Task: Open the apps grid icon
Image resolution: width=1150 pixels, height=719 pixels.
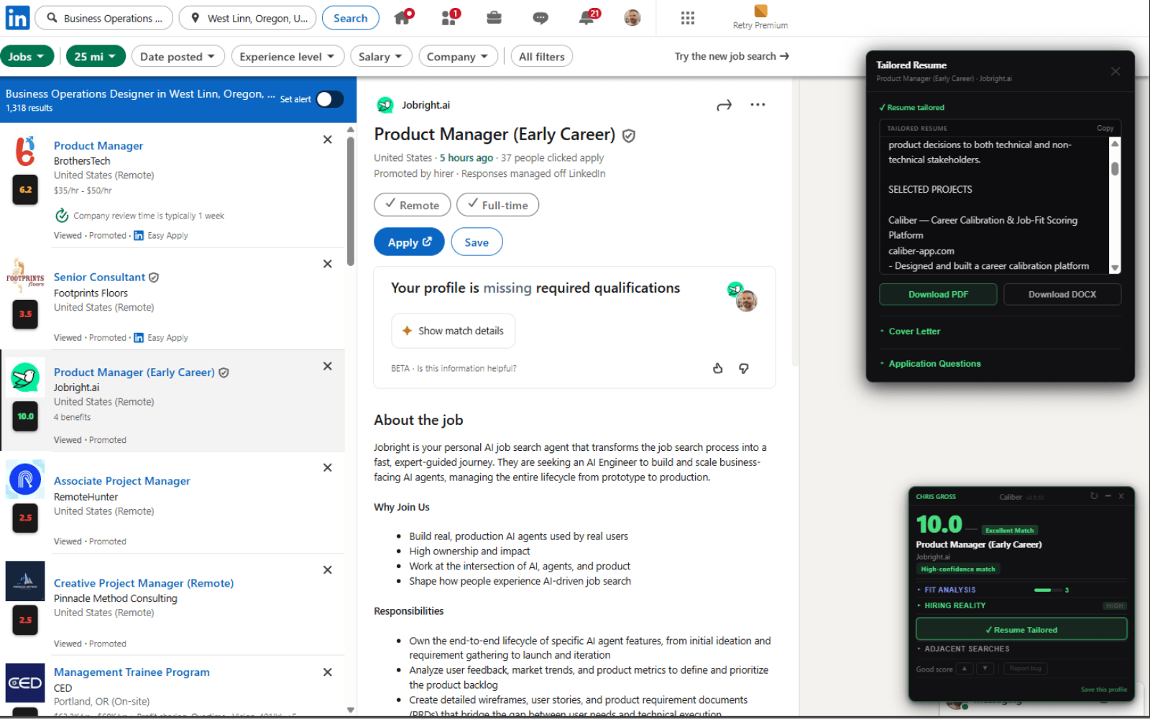Action: (688, 18)
